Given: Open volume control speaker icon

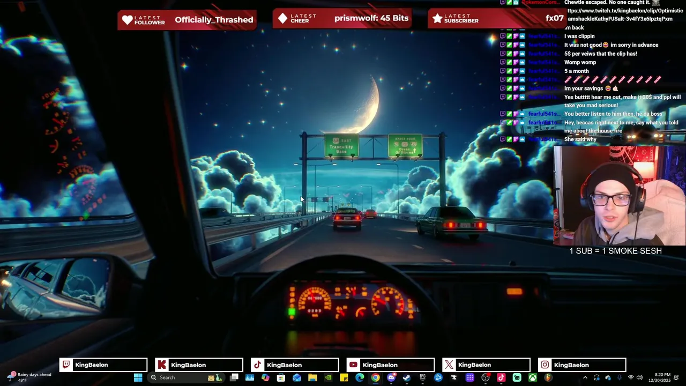Looking at the screenshot, I should tap(639, 377).
